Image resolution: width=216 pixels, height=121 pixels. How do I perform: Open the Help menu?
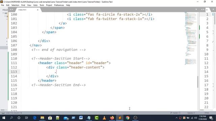(68, 5)
